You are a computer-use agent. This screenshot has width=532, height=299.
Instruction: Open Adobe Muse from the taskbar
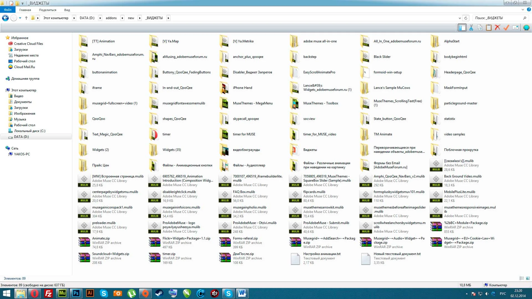[x=62, y=293]
